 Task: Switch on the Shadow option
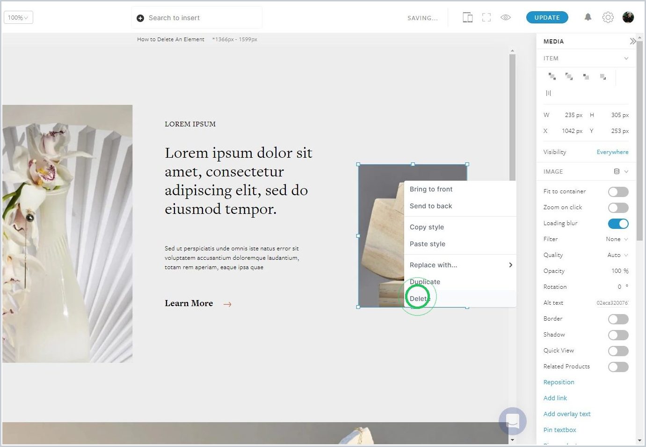point(618,335)
